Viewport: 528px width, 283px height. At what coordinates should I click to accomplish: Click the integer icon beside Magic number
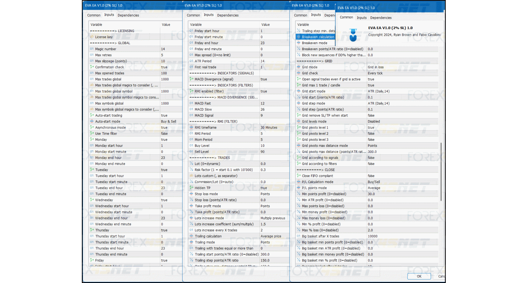pos(92,49)
